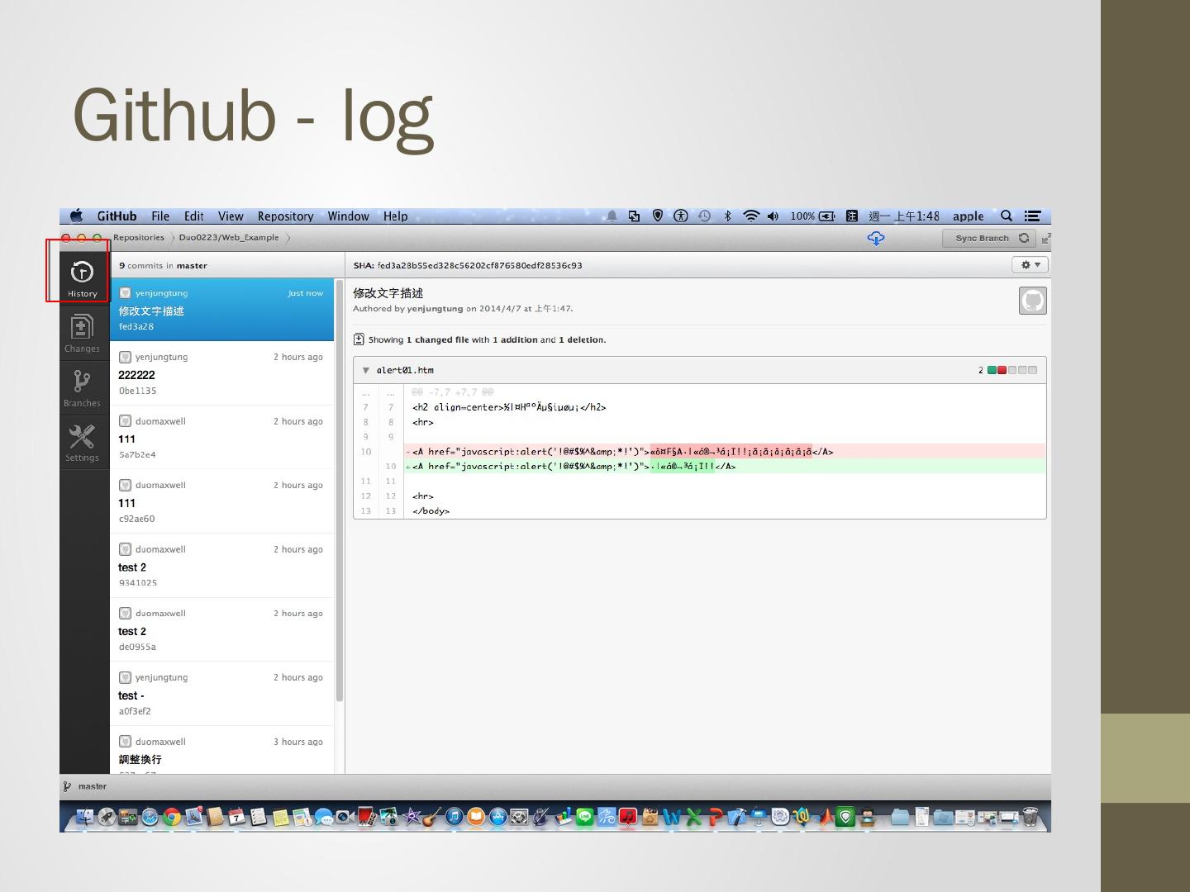Click the Spotlight search magnifier icon

click(1007, 216)
